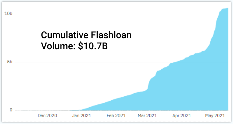This screenshot has height=124, width=233.
Task: Select the Feb 2021 axis label
Action: pos(116,116)
